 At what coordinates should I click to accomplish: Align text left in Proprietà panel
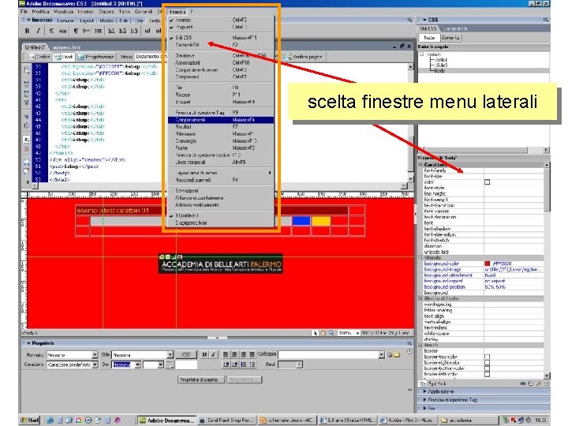pos(226,355)
